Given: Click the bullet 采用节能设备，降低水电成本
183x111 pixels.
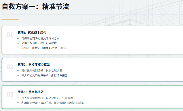Looking at the screenshot, I should pos(39,43).
